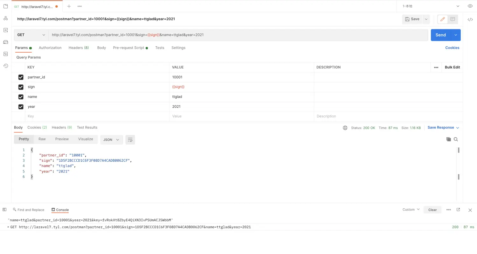Select the active request tab laravel7.tyl.c...
The image size is (477, 254).
pyautogui.click(x=37, y=6)
